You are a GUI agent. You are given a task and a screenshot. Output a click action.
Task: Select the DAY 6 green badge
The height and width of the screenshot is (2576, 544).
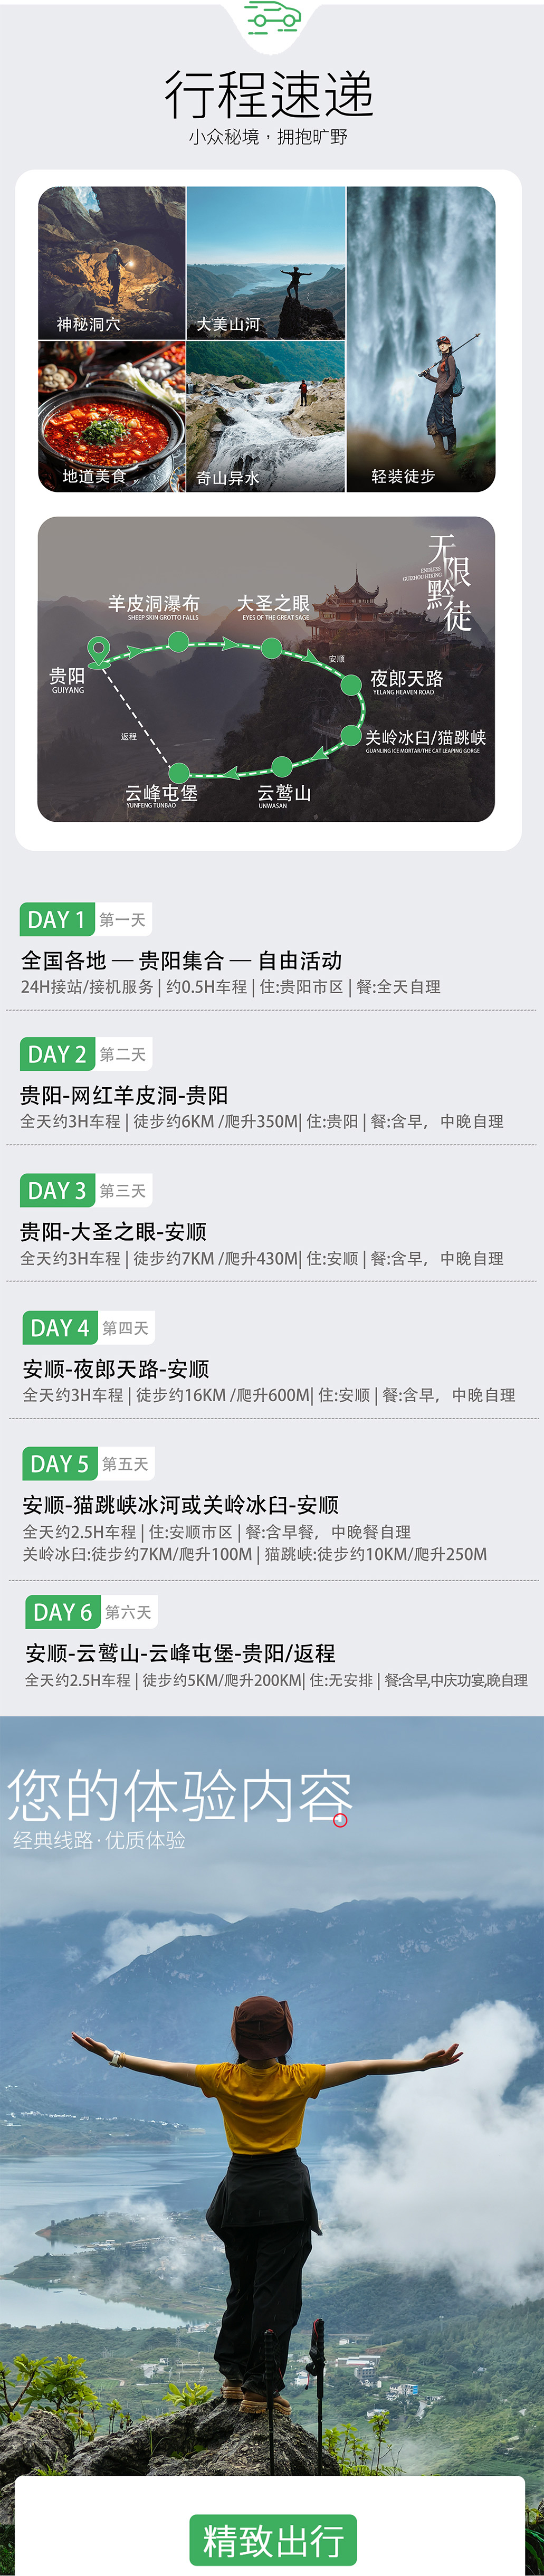point(62,1611)
